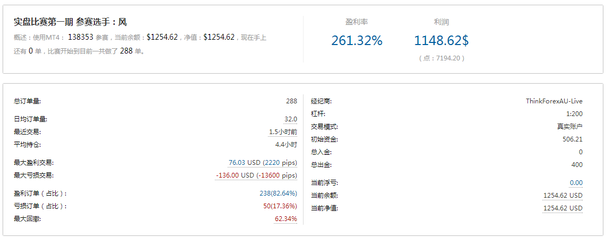
Task: Select the MT4 account number 138353
Action: click(x=81, y=37)
